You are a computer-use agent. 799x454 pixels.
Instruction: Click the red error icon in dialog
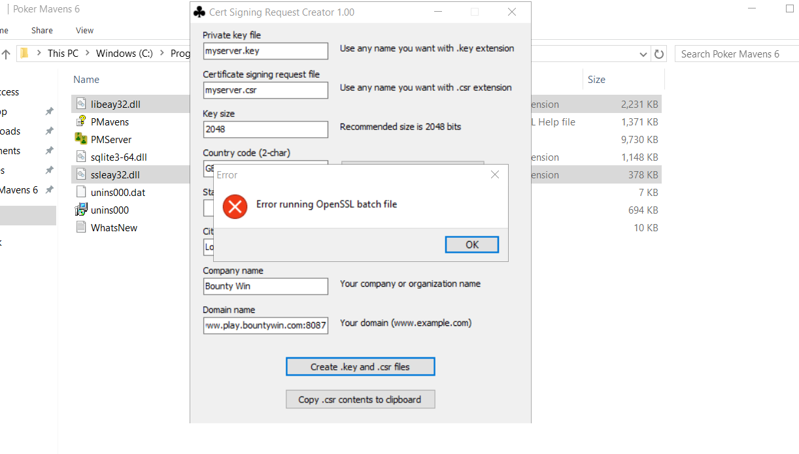tap(235, 206)
